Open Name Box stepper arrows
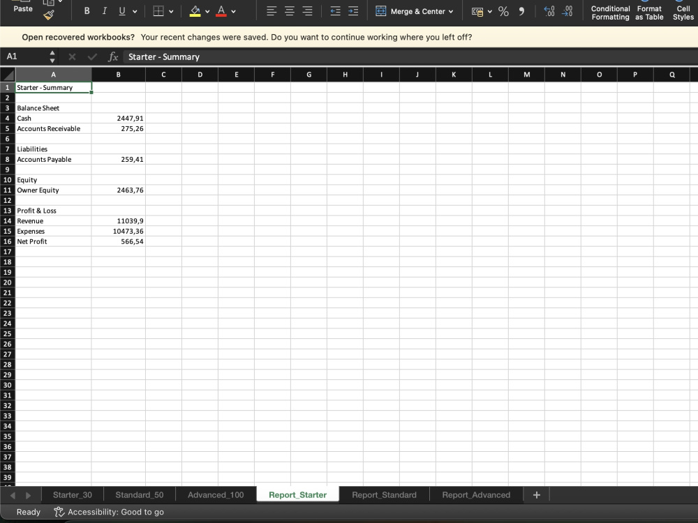 pyautogui.click(x=52, y=56)
